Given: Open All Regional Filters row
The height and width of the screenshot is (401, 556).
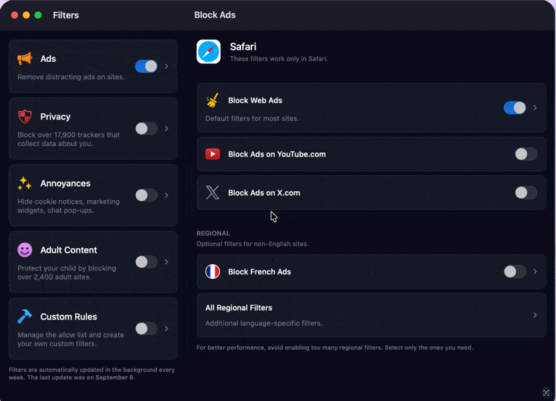Looking at the screenshot, I should (x=371, y=315).
